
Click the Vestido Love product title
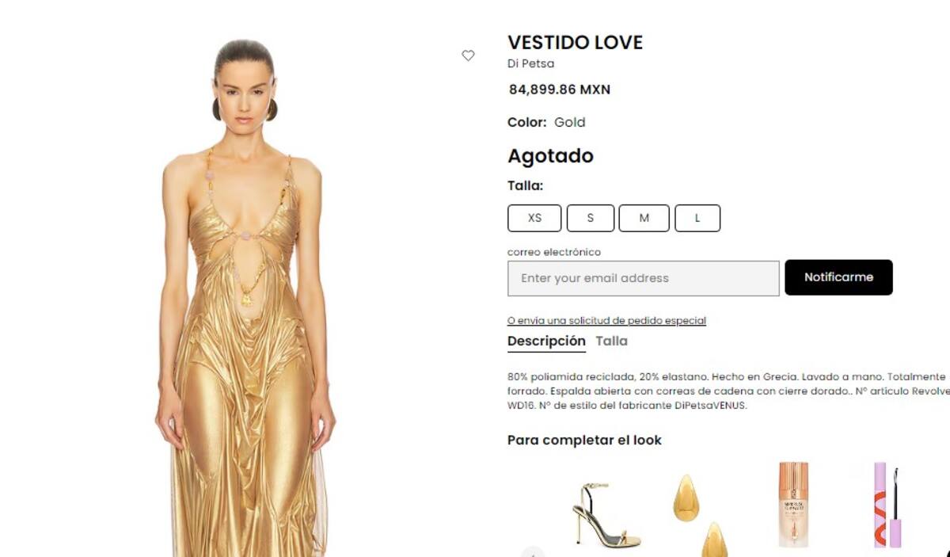coord(575,42)
